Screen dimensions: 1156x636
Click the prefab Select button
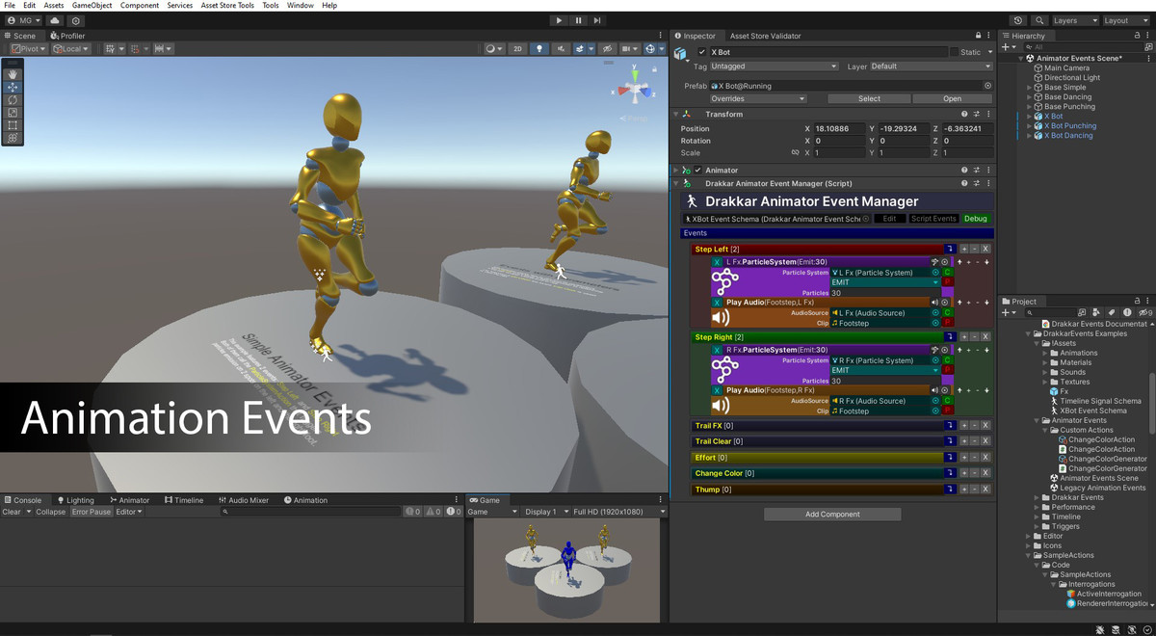[869, 98]
